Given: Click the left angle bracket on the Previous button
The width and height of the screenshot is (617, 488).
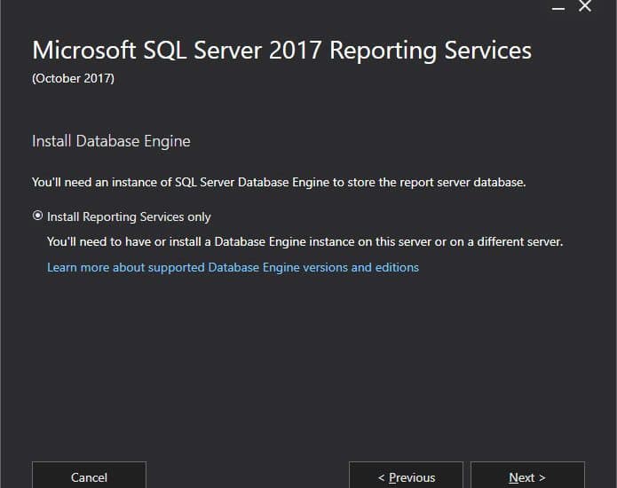Looking at the screenshot, I should pyautogui.click(x=381, y=477).
